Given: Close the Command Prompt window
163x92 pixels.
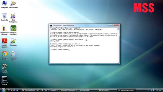Looking at the screenshot, I should point(117,25).
